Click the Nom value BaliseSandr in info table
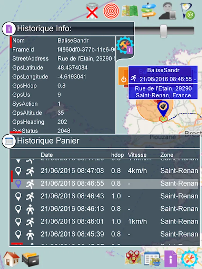Viewport: 202px width, 269px height. pyautogui.click(x=73, y=41)
